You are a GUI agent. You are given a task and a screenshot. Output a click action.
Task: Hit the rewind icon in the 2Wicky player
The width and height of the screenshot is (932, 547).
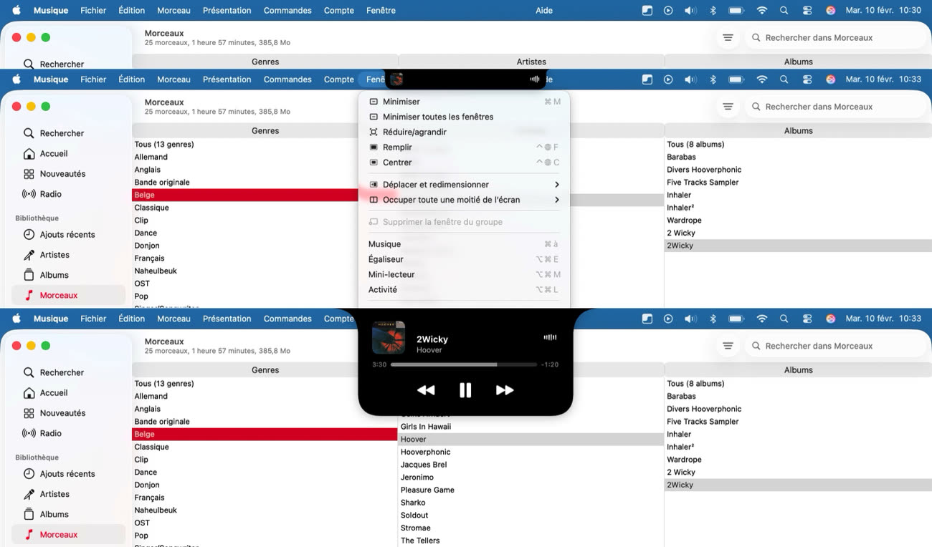coord(426,390)
